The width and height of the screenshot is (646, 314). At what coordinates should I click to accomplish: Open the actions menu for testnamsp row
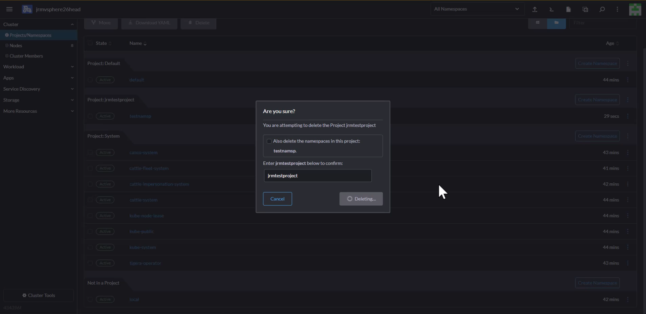pyautogui.click(x=628, y=116)
